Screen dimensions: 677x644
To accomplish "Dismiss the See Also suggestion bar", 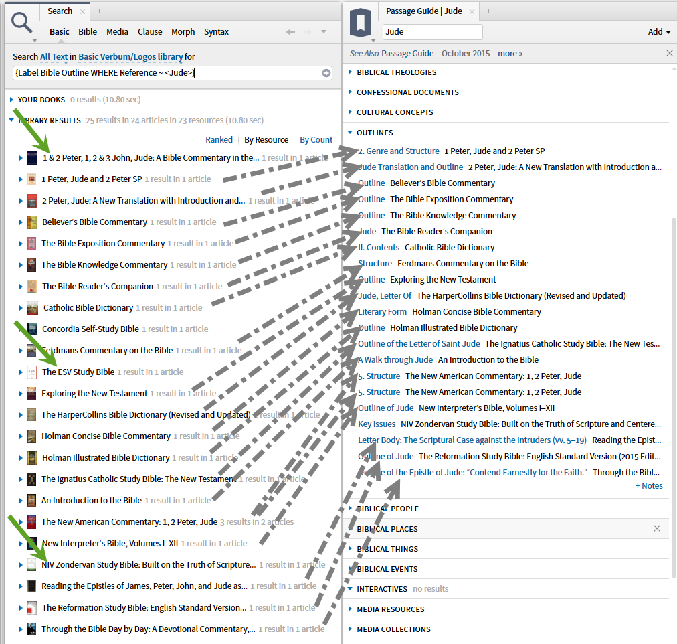I will [x=669, y=53].
